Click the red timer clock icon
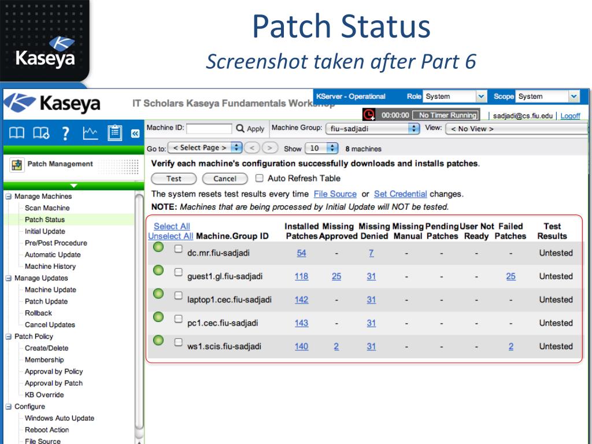The width and height of the screenshot is (592, 444). point(369,114)
